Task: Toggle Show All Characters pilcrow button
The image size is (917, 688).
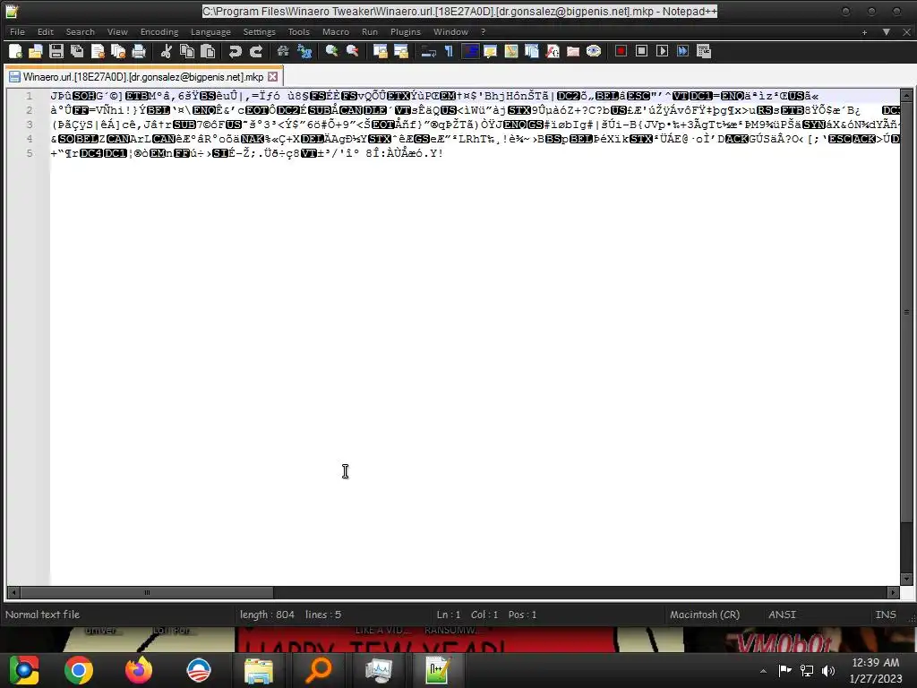Action: pos(449,51)
